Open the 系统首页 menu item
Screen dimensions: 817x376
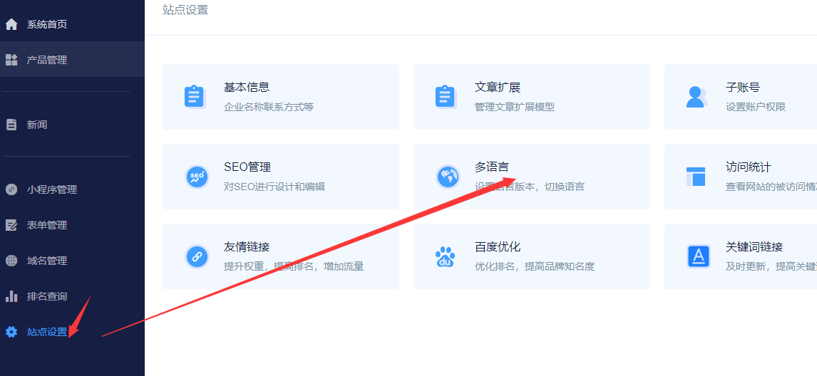(x=47, y=24)
